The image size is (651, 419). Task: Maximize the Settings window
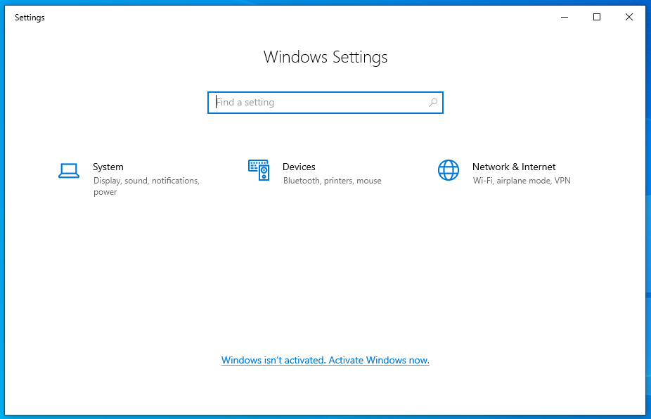coord(597,17)
